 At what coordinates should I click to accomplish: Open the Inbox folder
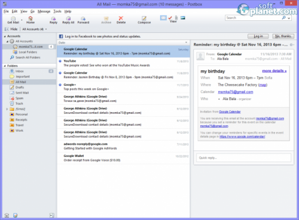(19, 71)
